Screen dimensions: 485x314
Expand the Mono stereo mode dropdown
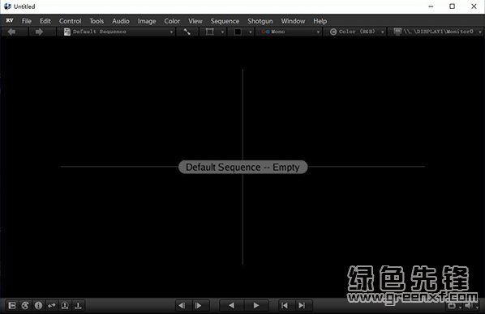(290, 32)
